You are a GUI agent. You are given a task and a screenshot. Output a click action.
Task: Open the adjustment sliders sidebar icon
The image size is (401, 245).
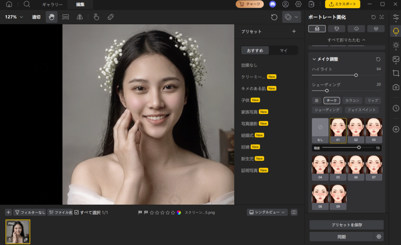click(x=396, y=17)
